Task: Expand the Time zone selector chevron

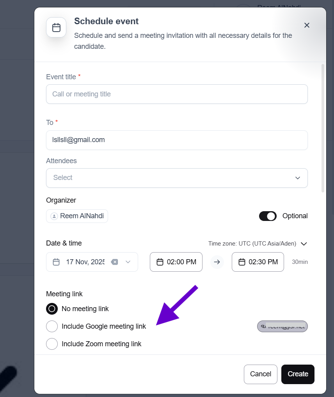Action: [x=304, y=244]
